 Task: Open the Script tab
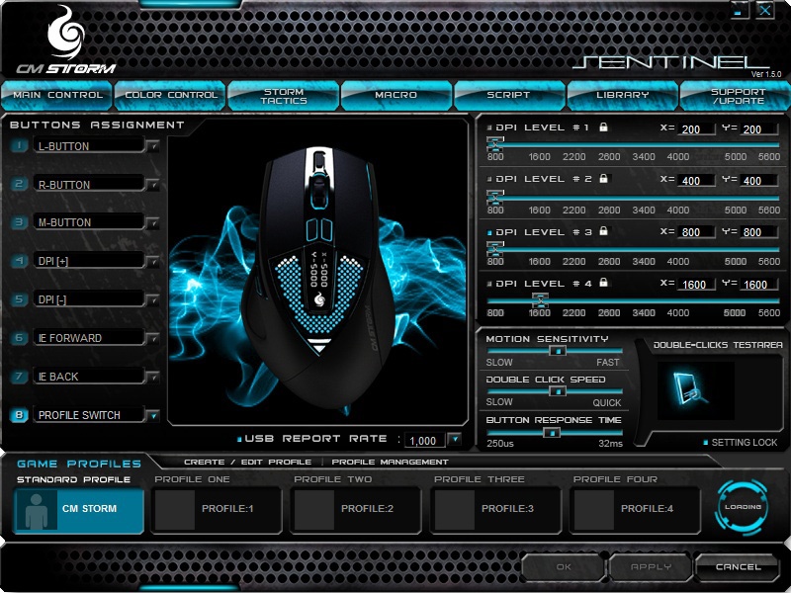click(x=509, y=95)
